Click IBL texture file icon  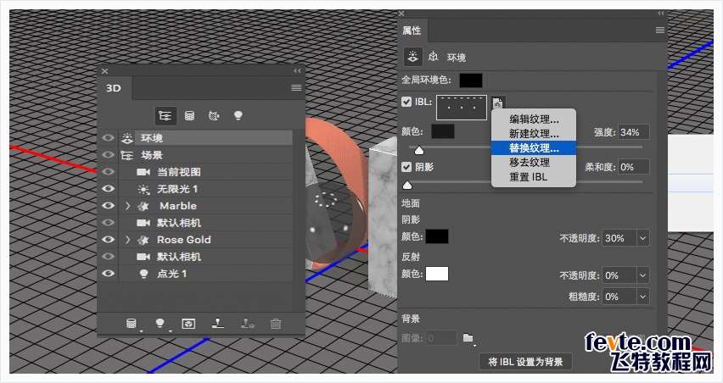pos(497,103)
